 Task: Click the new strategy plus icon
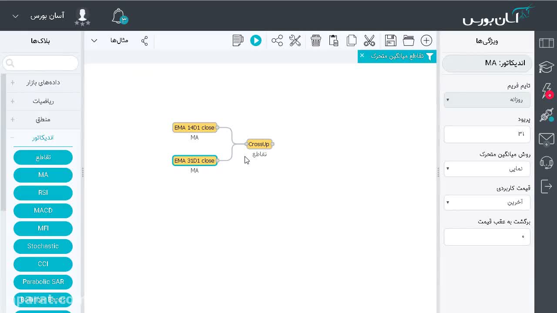(x=426, y=40)
